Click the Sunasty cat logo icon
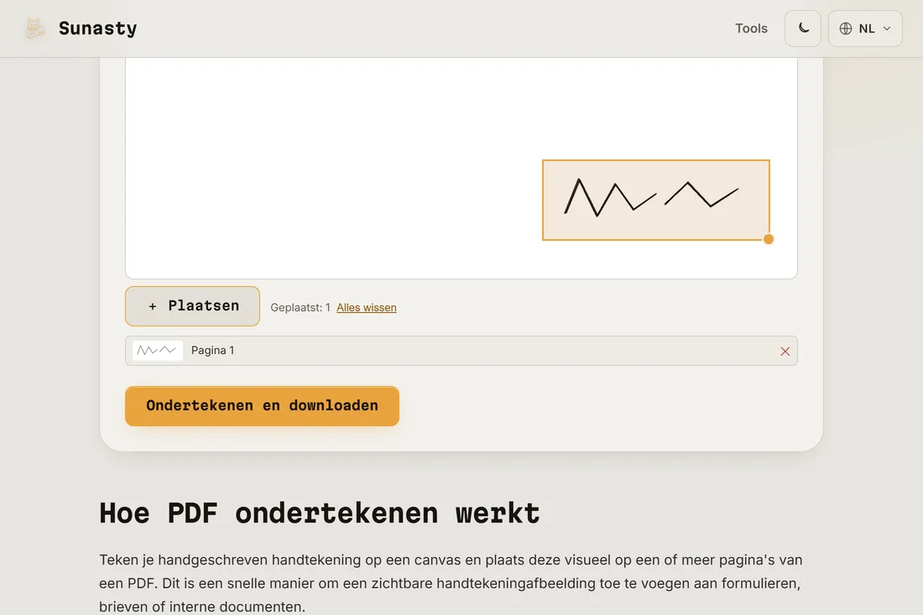Viewport: 923px width, 615px height. coord(34,29)
